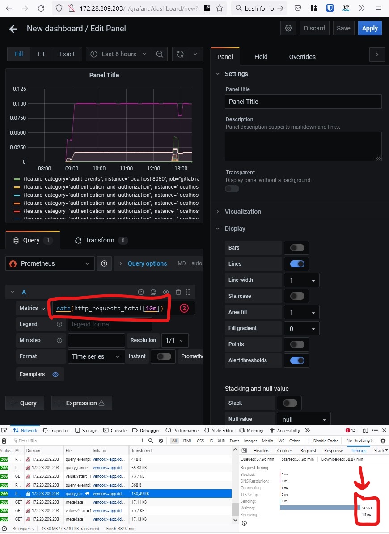Open dashboard settings gear icon
The height and width of the screenshot is (534, 389).
(288, 28)
